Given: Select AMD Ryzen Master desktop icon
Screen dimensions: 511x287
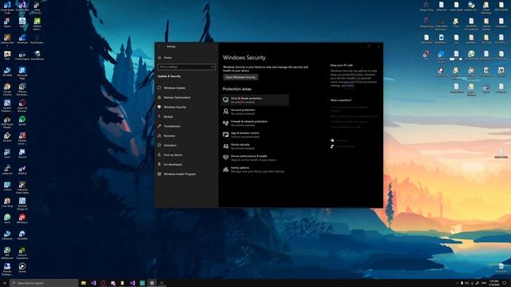Looking at the screenshot, I should (7, 122).
